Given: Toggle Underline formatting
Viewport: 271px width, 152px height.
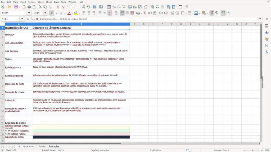Looking at the screenshot, I should coord(61,13).
